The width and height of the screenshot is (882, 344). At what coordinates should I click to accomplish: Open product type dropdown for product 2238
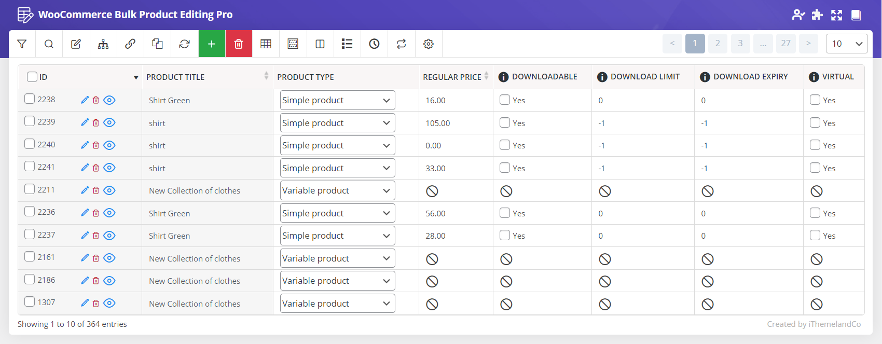click(x=337, y=100)
